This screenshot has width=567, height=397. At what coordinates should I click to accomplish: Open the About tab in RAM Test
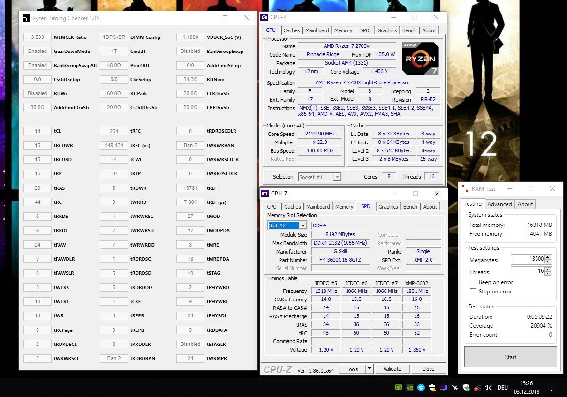click(525, 204)
